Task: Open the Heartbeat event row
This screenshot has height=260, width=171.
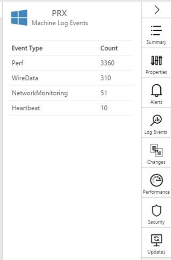Action: [x=71, y=108]
